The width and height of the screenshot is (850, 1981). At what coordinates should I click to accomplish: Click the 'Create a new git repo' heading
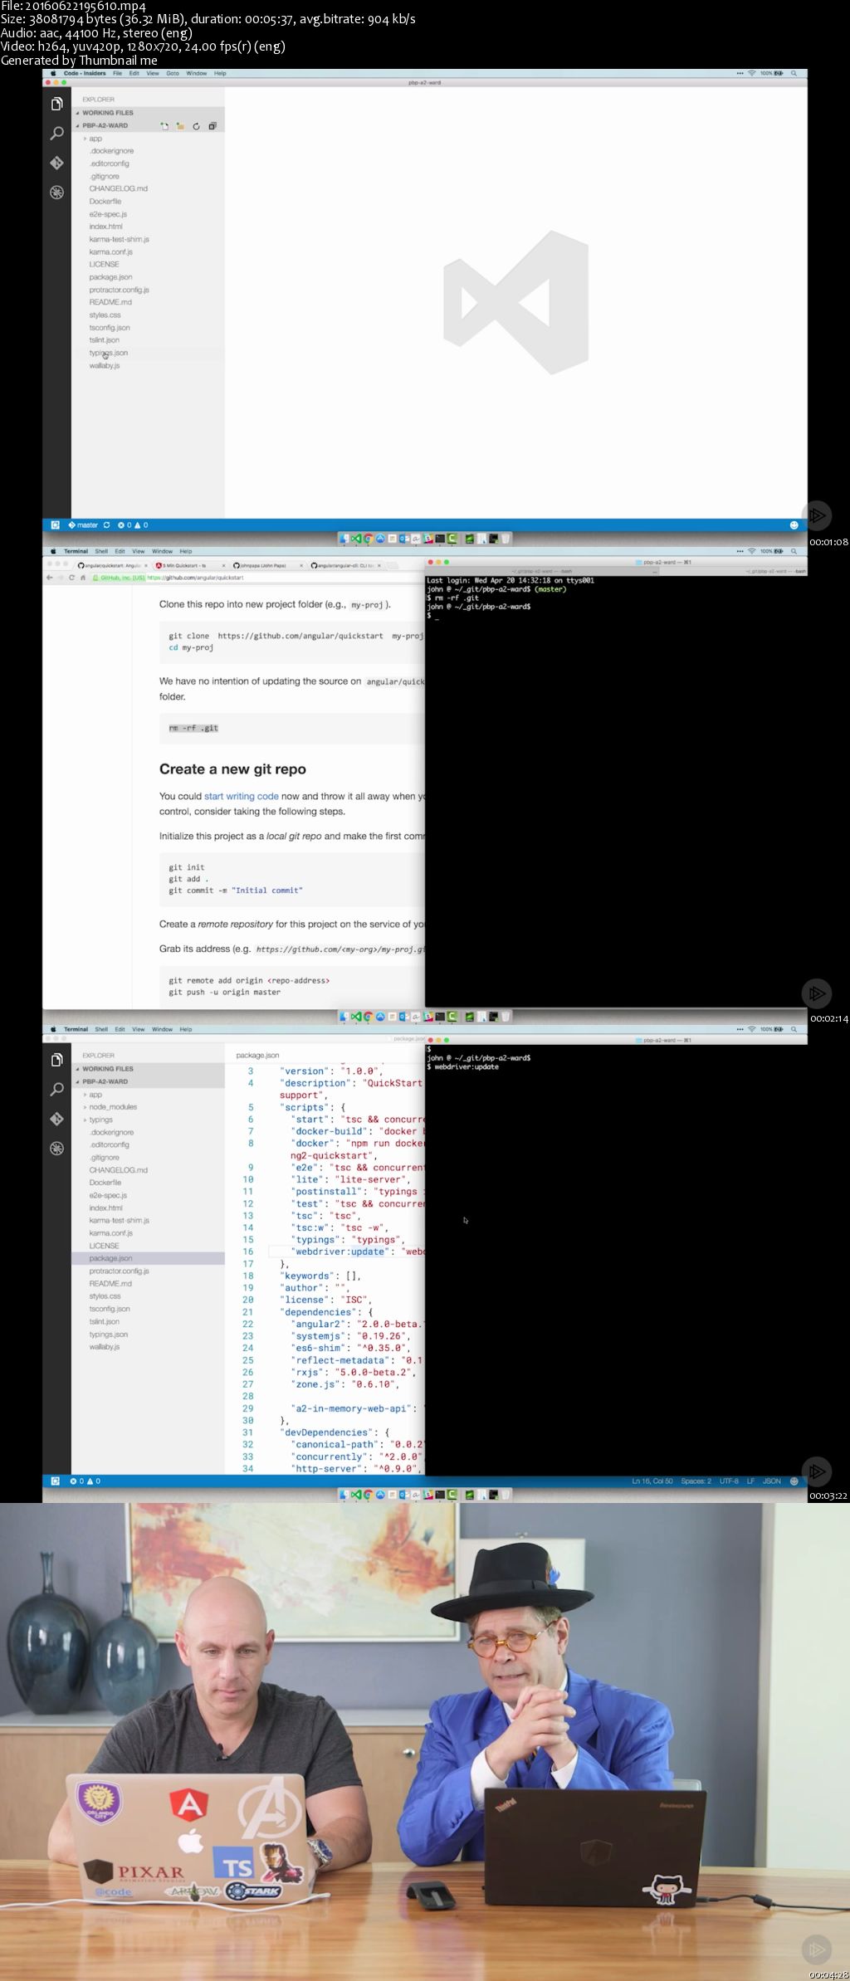[x=232, y=769]
